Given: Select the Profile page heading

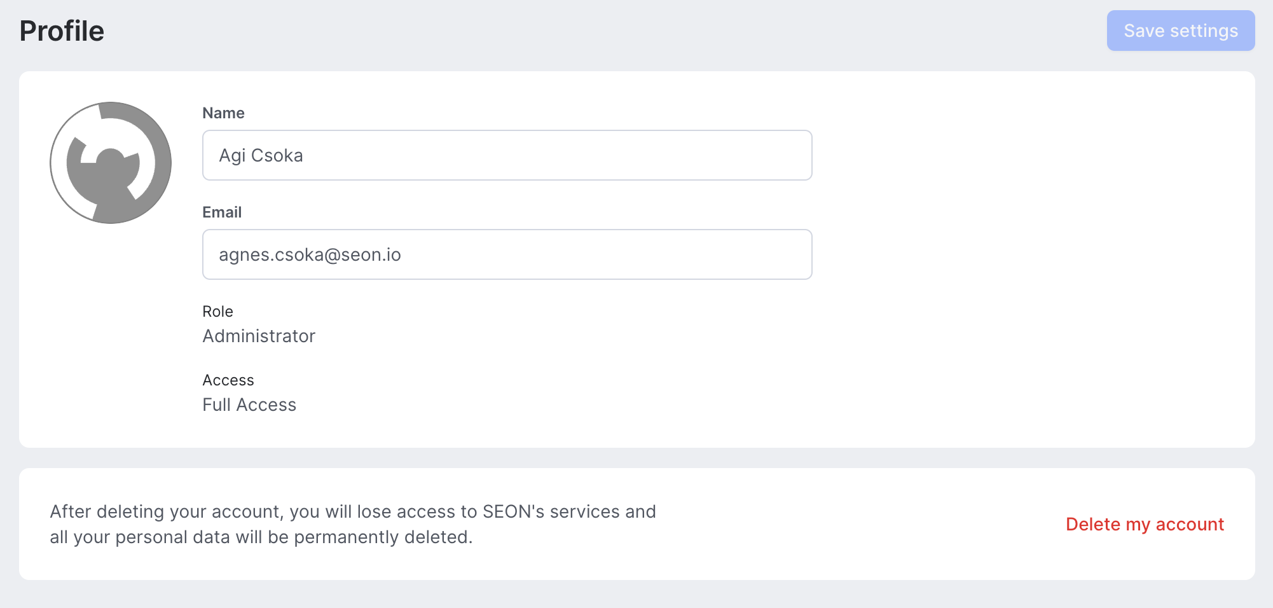Looking at the screenshot, I should click(62, 31).
